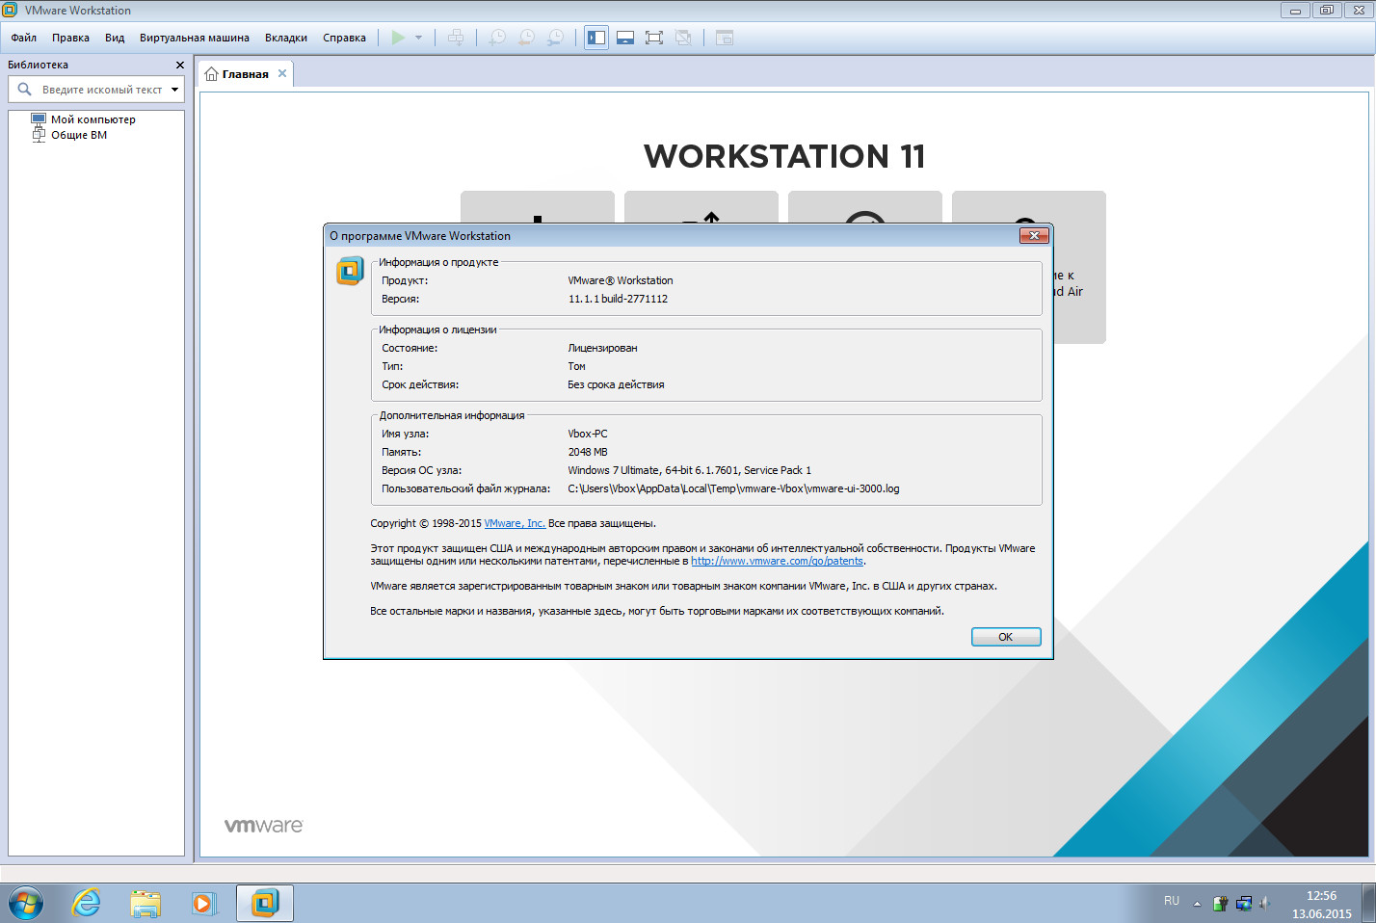Click the Revert to Snapshot toolbar icon
This screenshot has height=923, width=1376.
point(526,38)
